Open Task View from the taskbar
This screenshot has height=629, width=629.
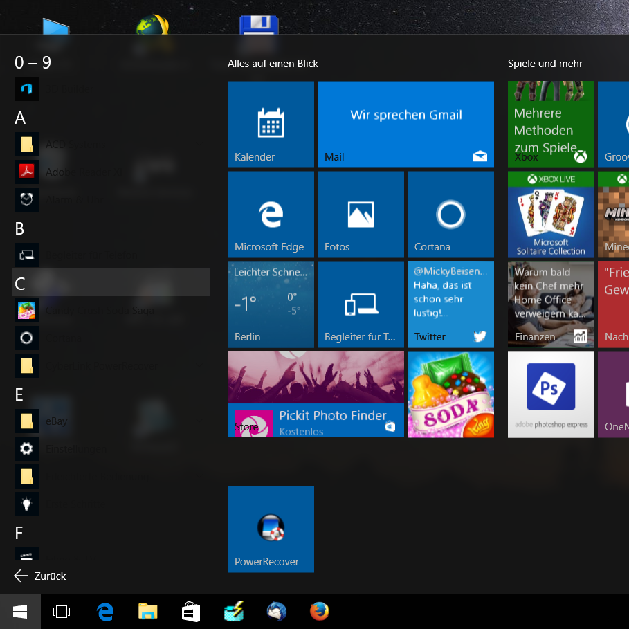62,612
